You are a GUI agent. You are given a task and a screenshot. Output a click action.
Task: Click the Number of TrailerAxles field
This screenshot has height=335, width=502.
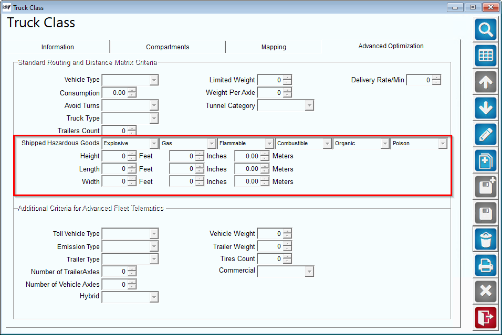click(115, 272)
